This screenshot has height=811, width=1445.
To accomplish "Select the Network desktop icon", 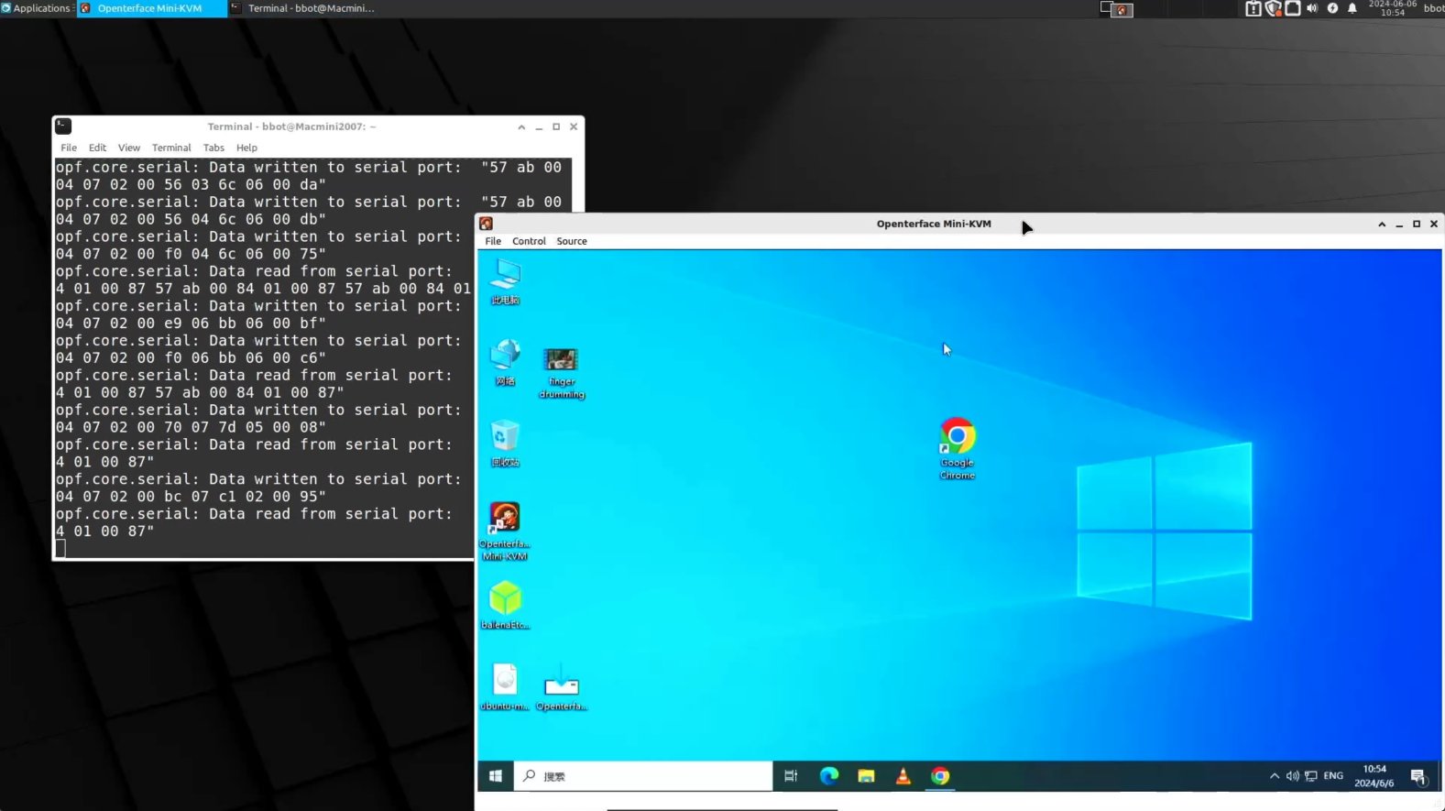I will point(505,362).
